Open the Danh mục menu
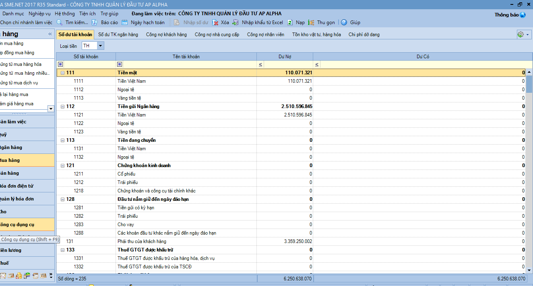This screenshot has height=286, width=533. (13, 14)
